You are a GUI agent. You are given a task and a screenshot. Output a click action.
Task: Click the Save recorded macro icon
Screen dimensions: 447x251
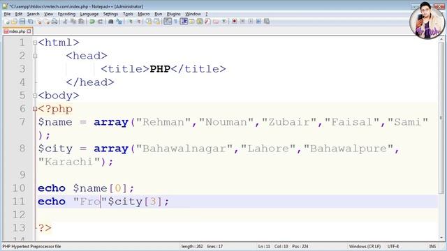267,22
